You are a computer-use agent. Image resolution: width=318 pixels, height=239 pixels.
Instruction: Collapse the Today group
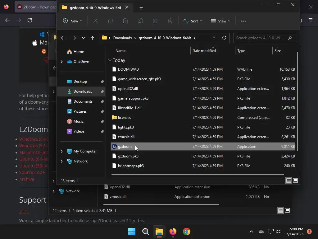point(110,60)
